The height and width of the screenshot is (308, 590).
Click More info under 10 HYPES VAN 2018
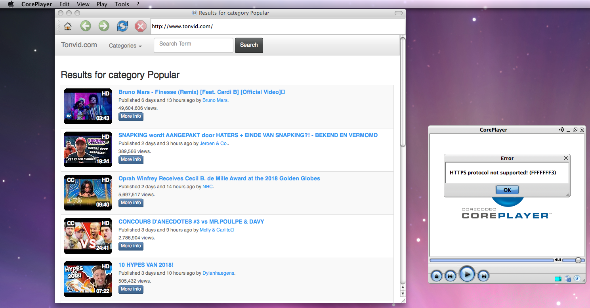(131, 289)
